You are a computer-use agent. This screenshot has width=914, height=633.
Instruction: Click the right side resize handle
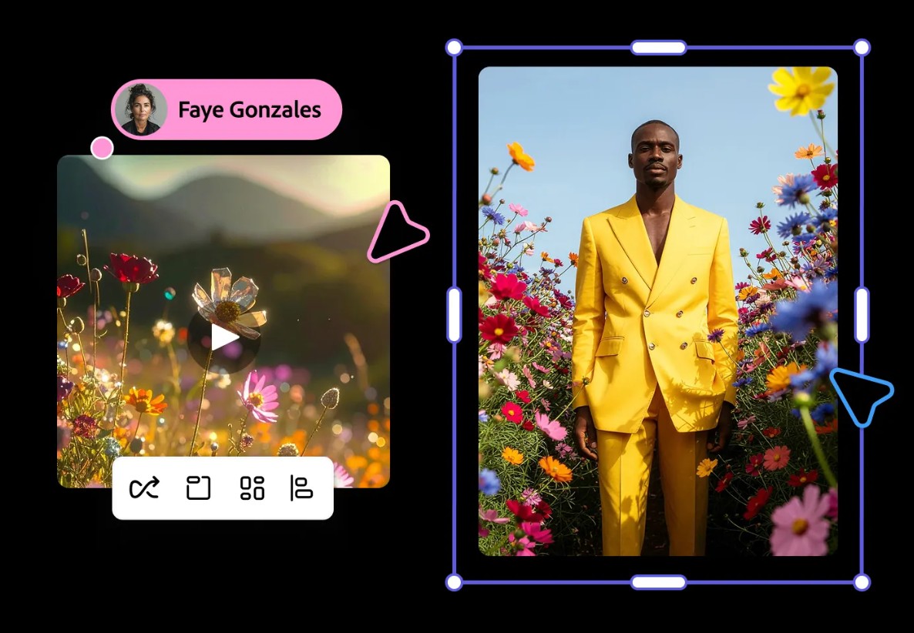862,315
